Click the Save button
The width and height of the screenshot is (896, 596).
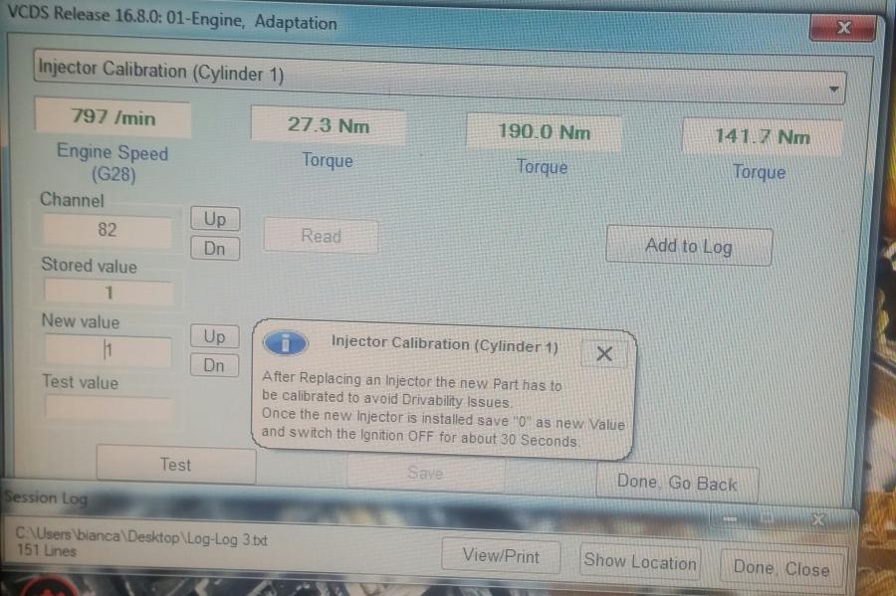[425, 474]
